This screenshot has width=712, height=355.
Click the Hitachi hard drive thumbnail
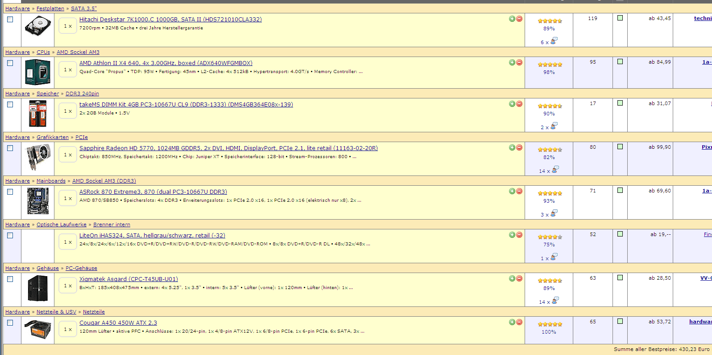[x=38, y=26]
